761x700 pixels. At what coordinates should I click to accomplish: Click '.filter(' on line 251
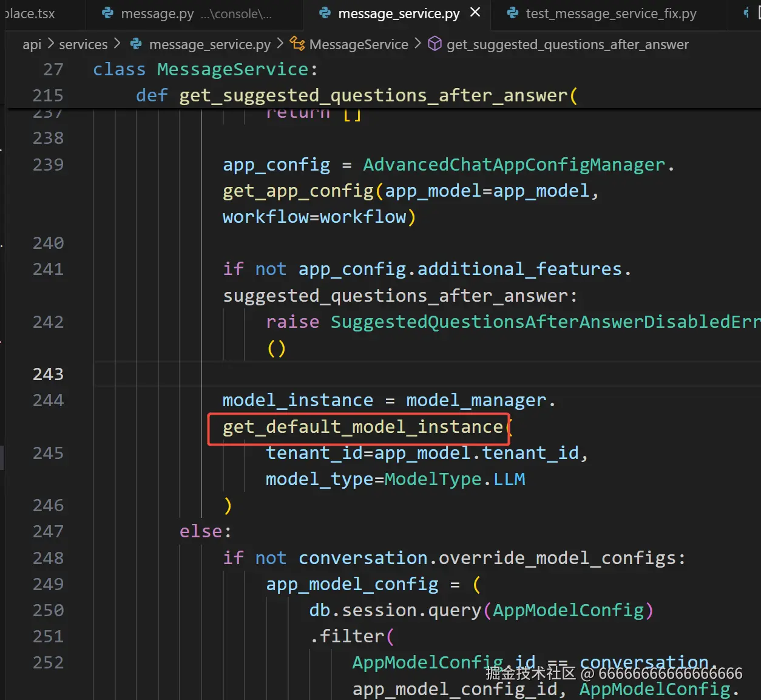(x=352, y=636)
